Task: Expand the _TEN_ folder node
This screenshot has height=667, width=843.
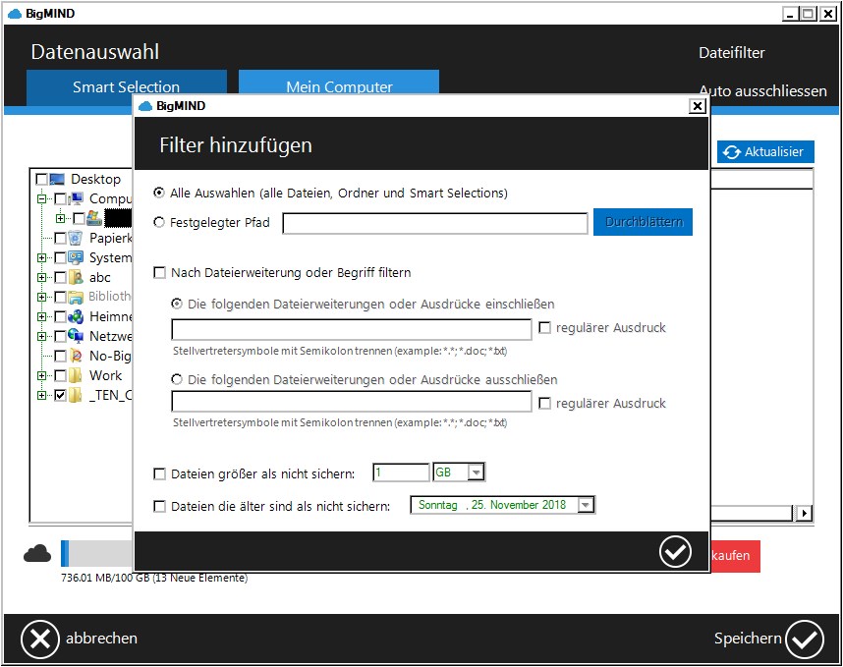Action: pyautogui.click(x=41, y=396)
